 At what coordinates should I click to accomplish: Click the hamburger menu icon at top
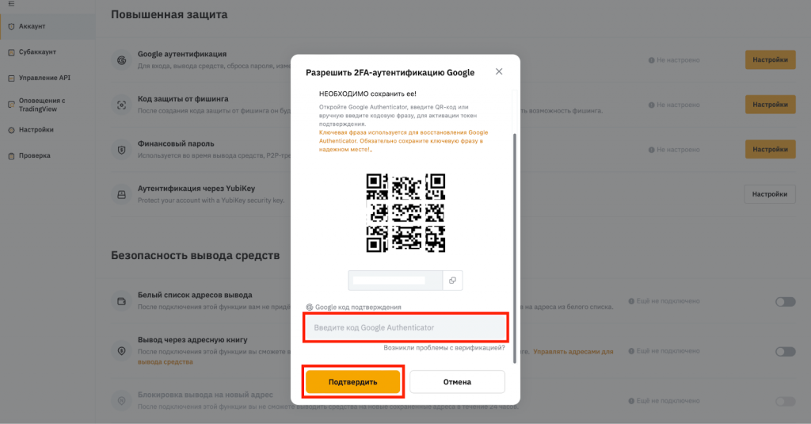point(11,4)
